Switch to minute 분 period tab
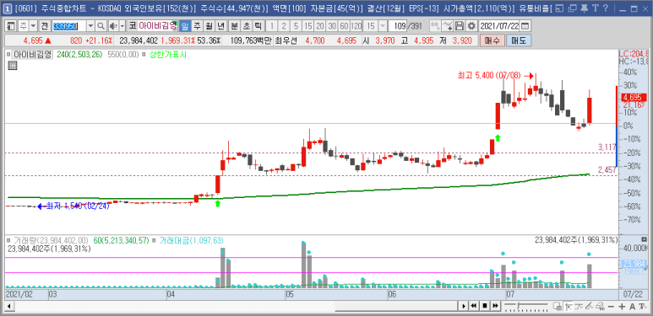Image resolution: width=653 pixels, height=316 pixels. pyautogui.click(x=235, y=26)
